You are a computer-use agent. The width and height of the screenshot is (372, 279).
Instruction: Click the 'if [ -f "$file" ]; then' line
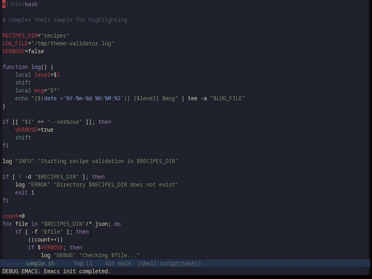coord(52,232)
